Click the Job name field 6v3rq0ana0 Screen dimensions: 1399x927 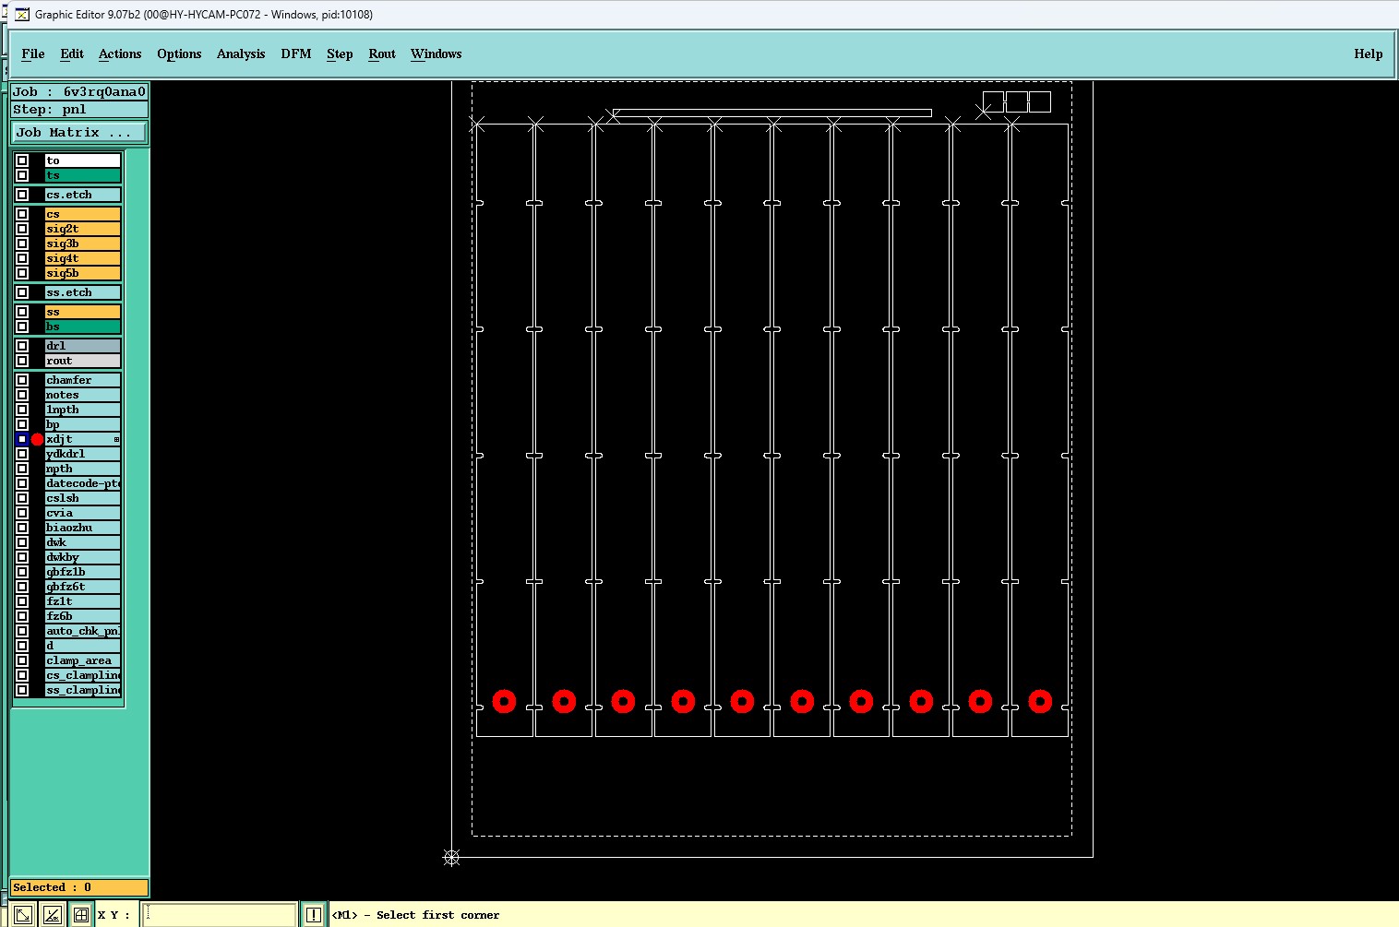tap(79, 91)
